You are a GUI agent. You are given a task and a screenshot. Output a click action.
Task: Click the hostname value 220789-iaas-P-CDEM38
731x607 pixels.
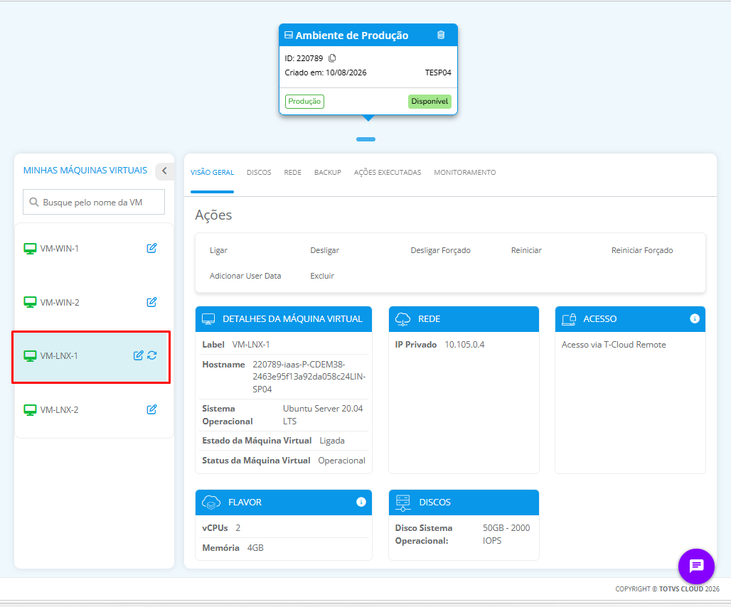tap(309, 377)
